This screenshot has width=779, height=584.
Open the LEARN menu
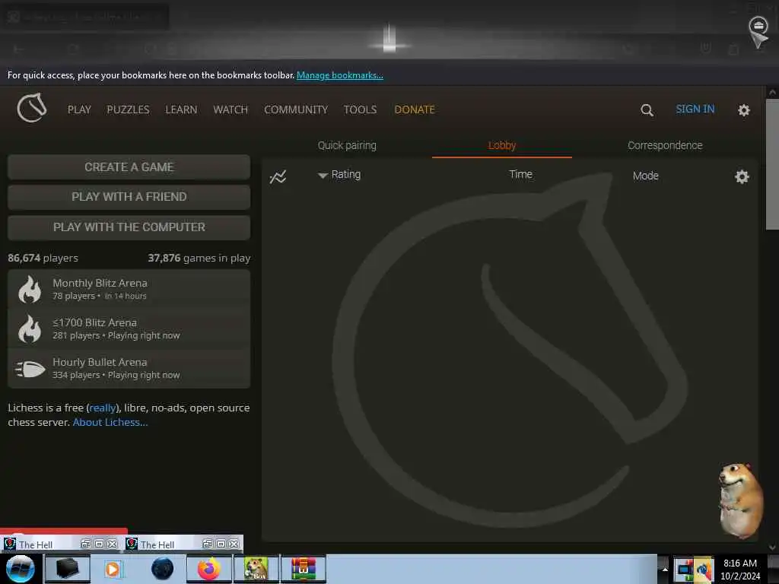click(x=181, y=109)
